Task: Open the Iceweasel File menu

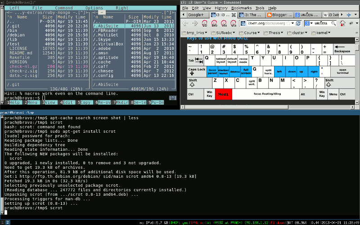Action: tap(185, 8)
